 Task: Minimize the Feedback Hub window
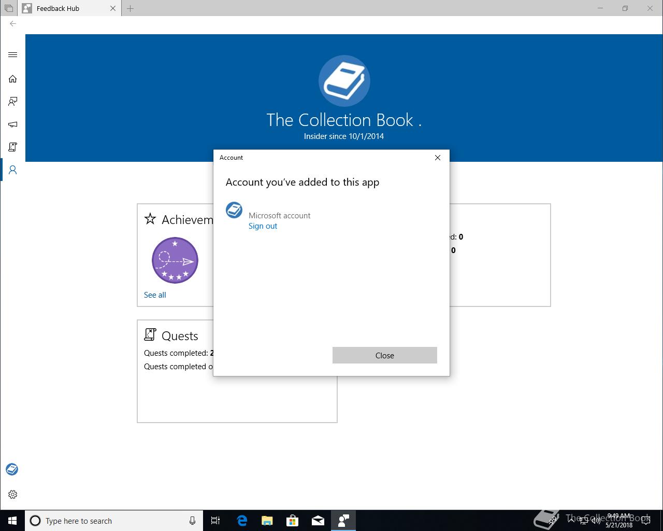coord(600,8)
